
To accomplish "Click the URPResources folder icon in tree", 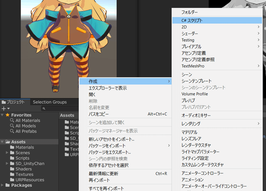I will tap(12, 180).
